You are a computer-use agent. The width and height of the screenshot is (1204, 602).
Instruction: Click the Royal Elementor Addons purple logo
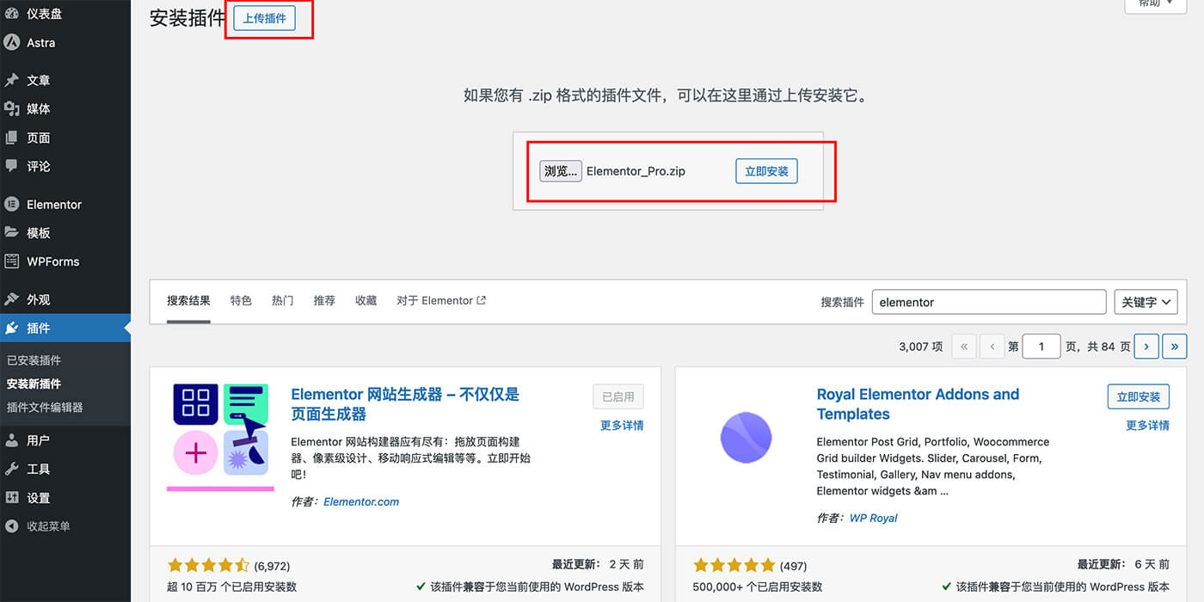pyautogui.click(x=746, y=438)
